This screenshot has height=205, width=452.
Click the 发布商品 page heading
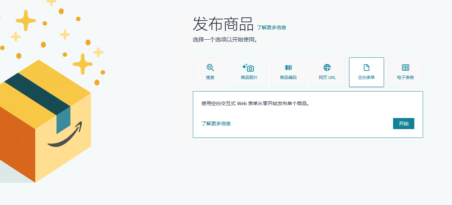pyautogui.click(x=223, y=24)
